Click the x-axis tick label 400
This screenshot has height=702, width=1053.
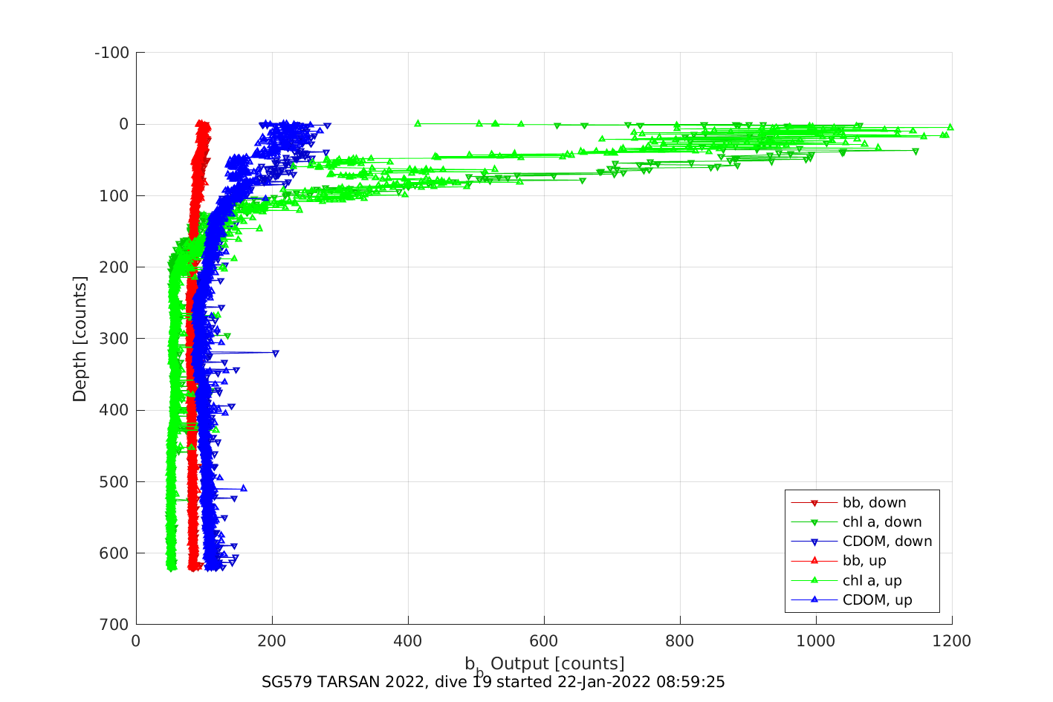tap(408, 641)
